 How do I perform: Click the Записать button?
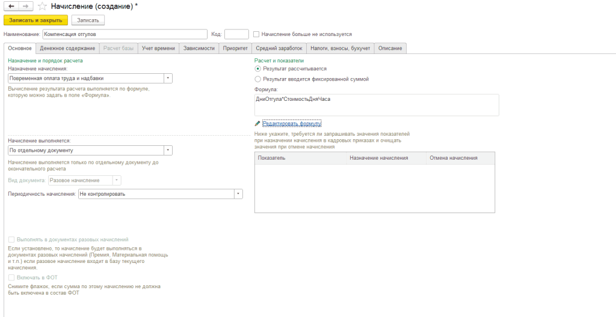coord(88,20)
